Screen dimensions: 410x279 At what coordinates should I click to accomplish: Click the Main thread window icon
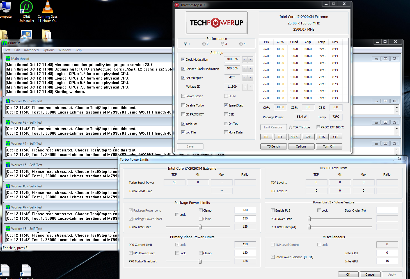[x=8, y=59]
